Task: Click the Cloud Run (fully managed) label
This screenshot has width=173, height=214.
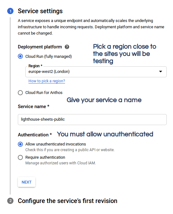Action: (x=48, y=57)
